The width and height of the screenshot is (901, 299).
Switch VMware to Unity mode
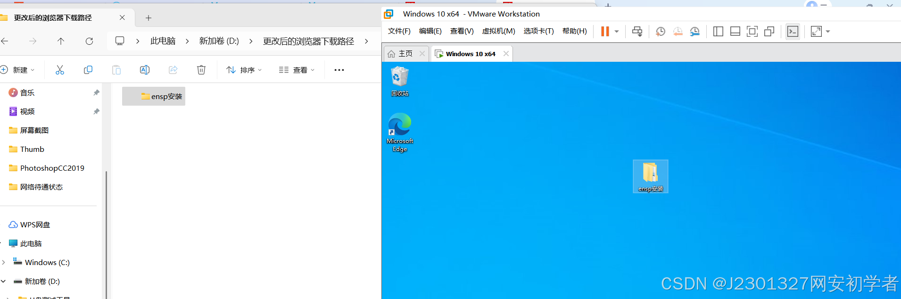point(769,32)
